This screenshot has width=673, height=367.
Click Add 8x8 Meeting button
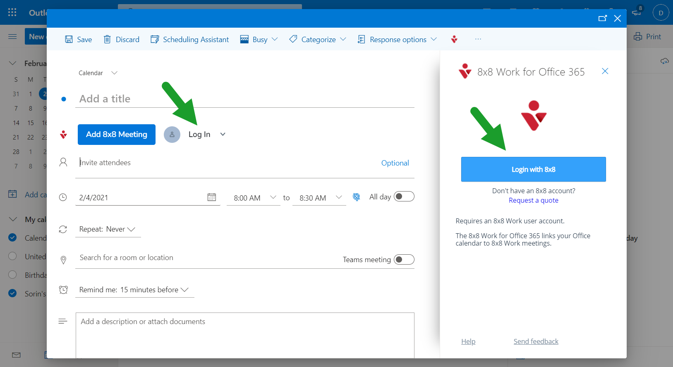[117, 135]
